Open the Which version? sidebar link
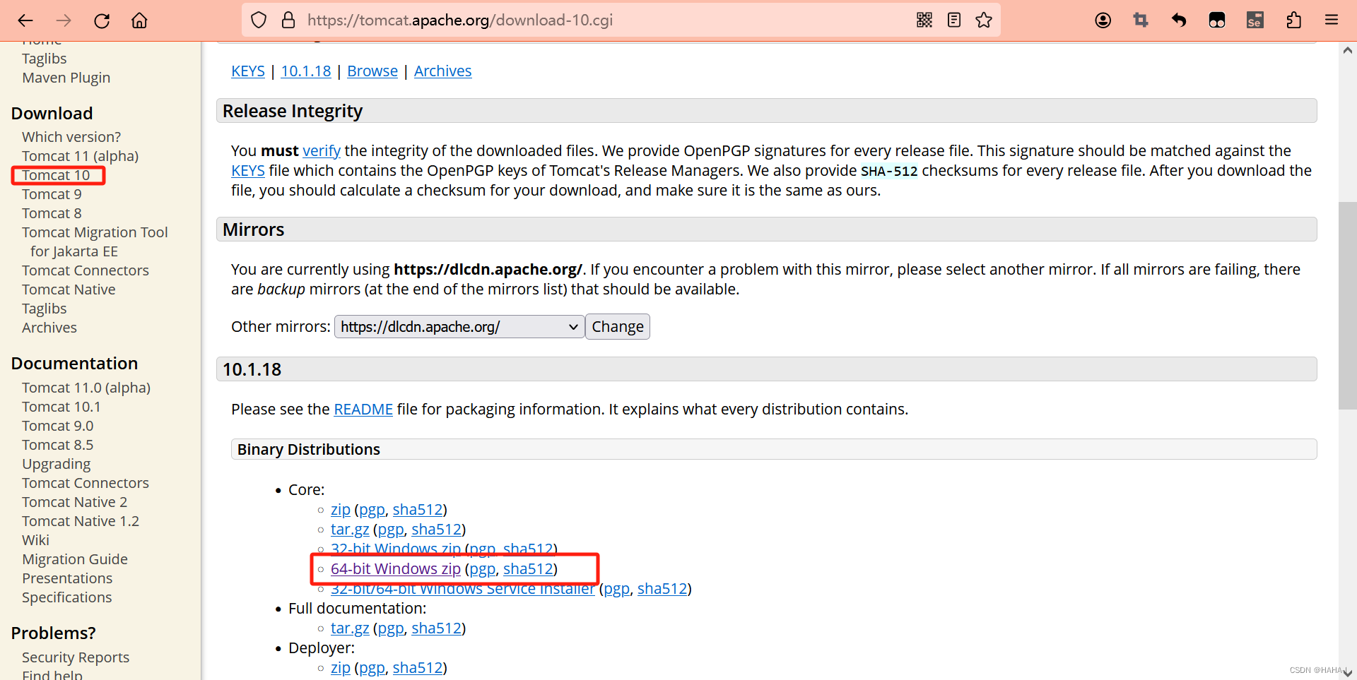The image size is (1357, 680). [71, 137]
